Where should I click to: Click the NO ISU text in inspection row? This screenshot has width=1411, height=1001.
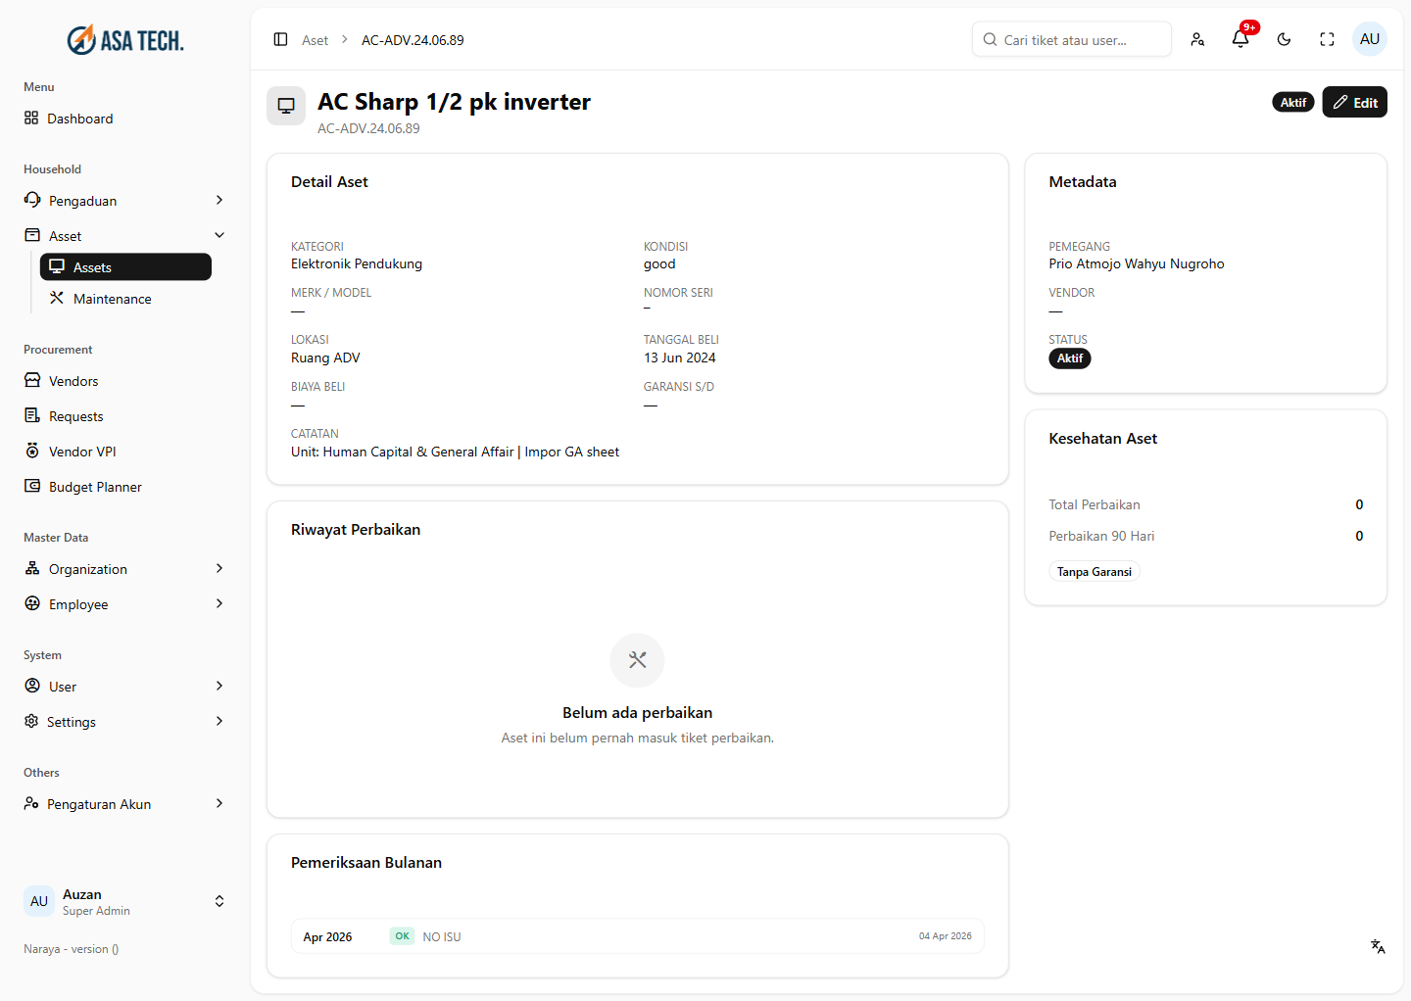(442, 937)
